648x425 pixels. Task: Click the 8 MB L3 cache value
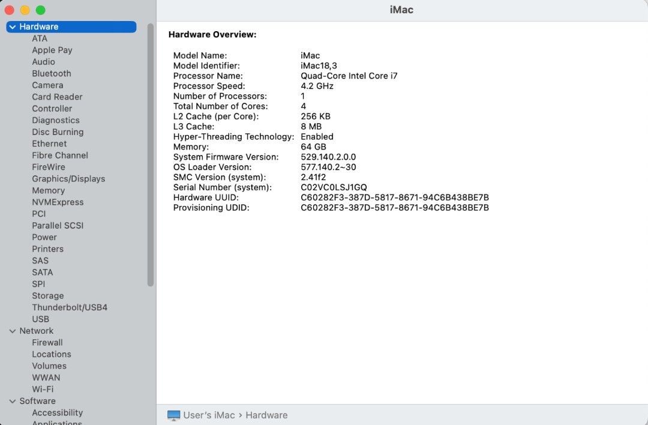pos(311,127)
